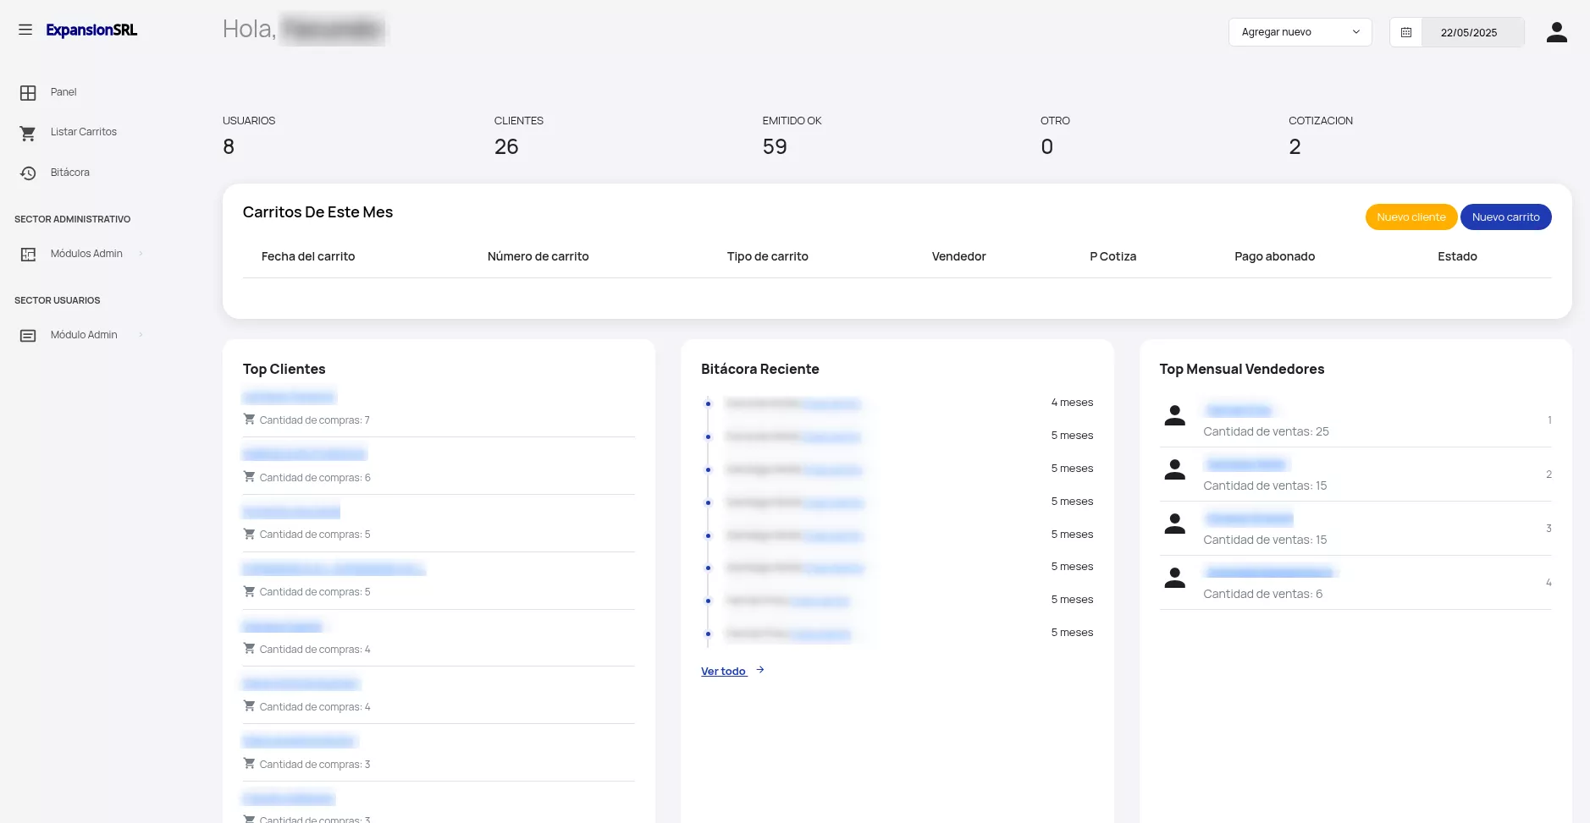Click the Panel grid icon in sidebar

point(28,93)
